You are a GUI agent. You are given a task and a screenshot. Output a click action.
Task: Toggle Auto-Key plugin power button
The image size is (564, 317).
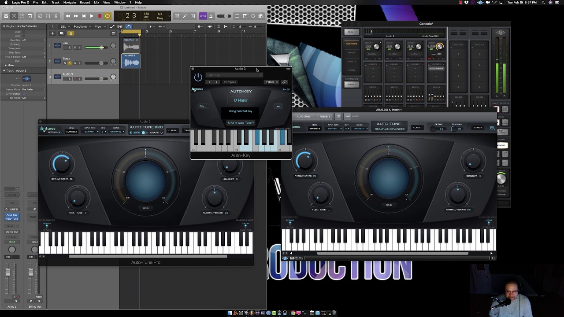(x=198, y=77)
